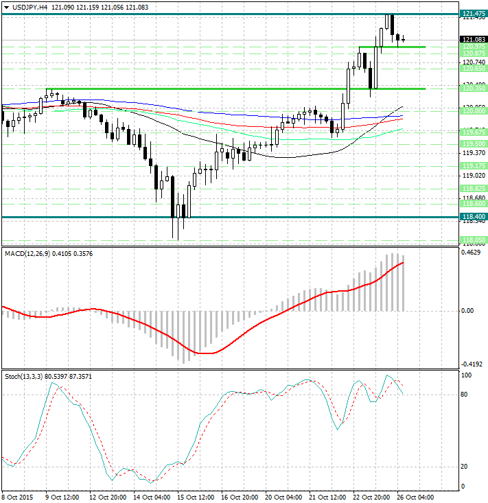Click the current price label 121.083
Image resolution: width=488 pixels, height=503 pixels.
(474, 39)
